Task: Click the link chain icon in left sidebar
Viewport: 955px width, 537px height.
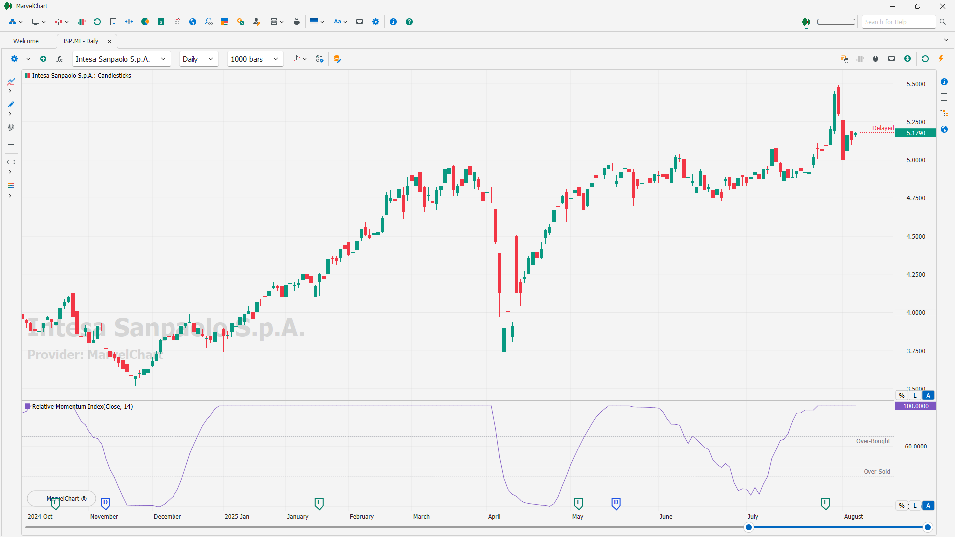Action: point(11,162)
